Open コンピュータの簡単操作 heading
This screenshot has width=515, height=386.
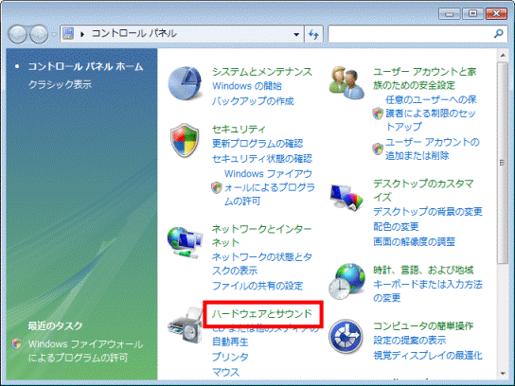tap(423, 326)
